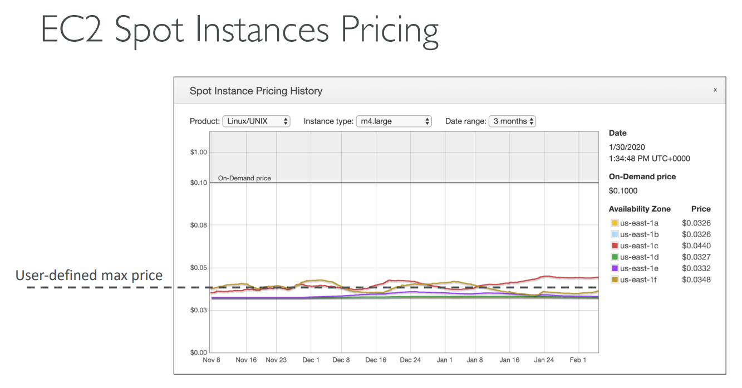Click the Dec 24 marker on the time axis
Viewport: 742px width, 388px height.
point(410,360)
